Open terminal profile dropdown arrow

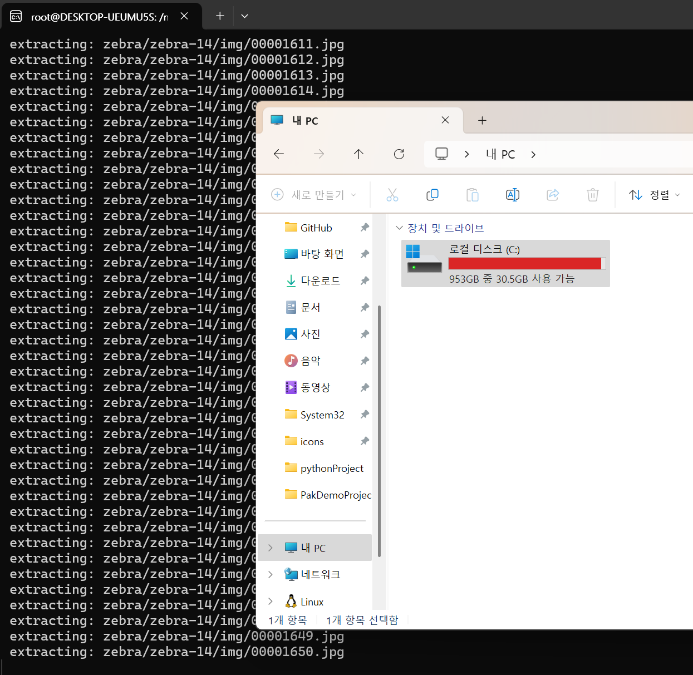[244, 16]
